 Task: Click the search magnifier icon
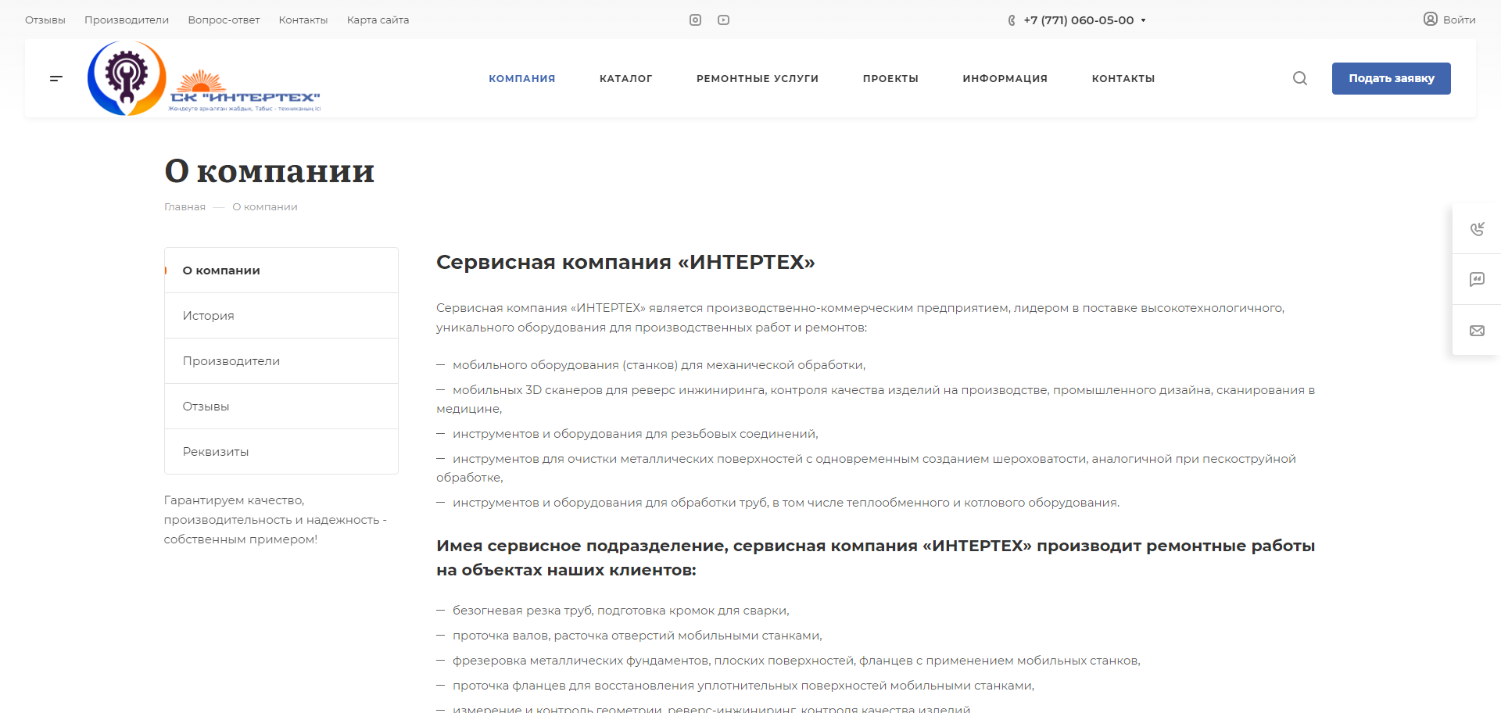coord(1299,78)
